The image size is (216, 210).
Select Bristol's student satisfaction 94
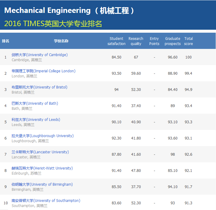click(x=116, y=90)
